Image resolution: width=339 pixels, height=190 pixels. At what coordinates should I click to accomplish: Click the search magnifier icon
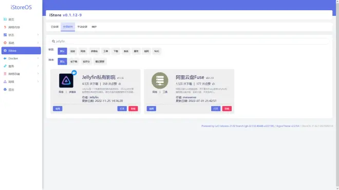point(53,41)
